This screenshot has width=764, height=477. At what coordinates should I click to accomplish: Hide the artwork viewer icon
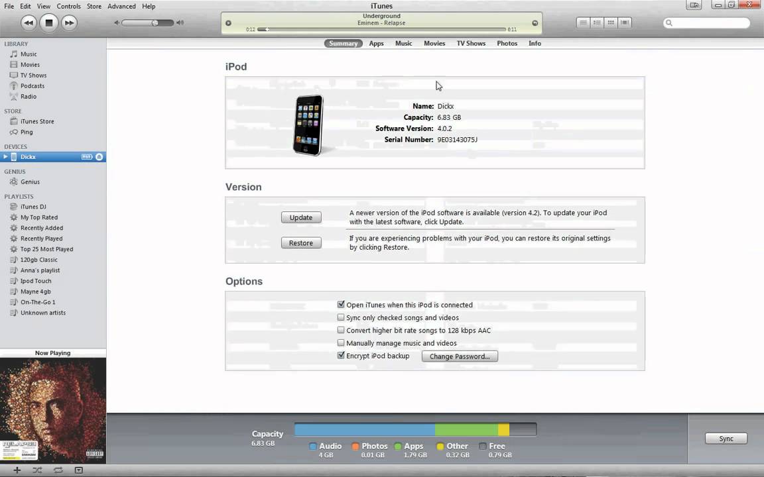click(78, 470)
